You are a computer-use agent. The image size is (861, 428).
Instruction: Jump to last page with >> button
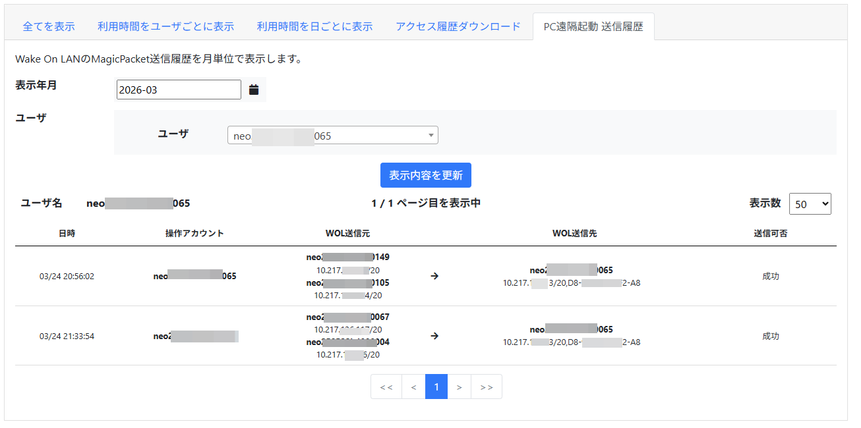487,387
